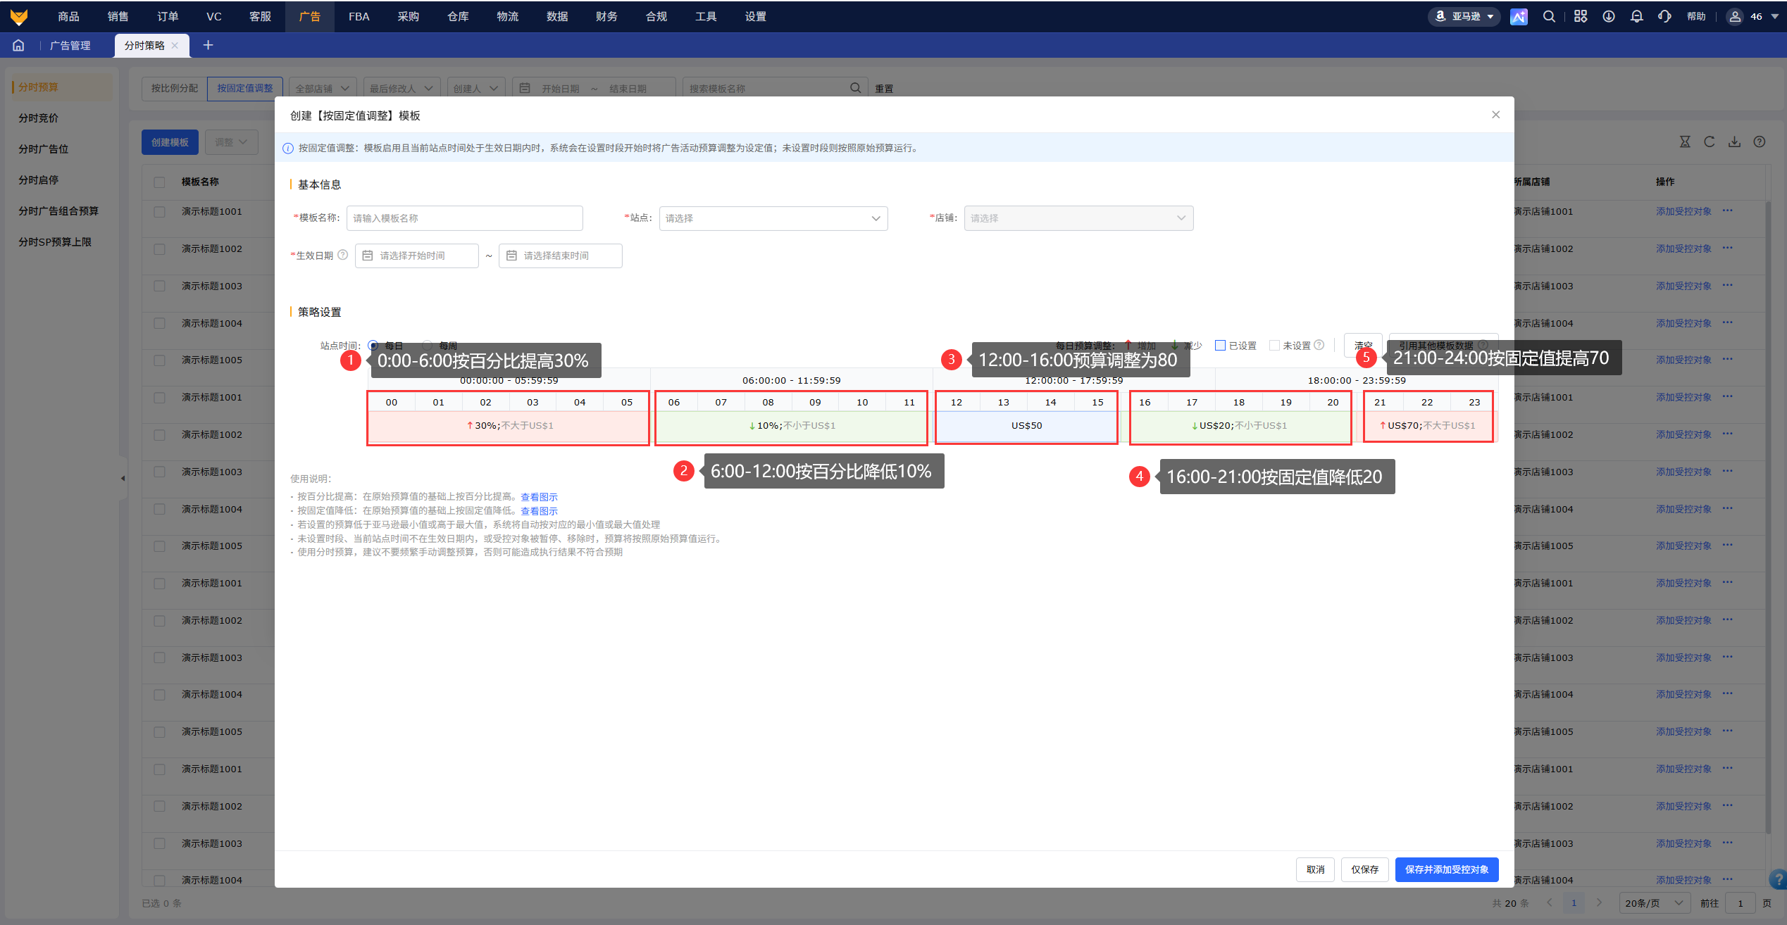Open the apps grid icon
Screen dimensions: 1787x925
(1581, 16)
